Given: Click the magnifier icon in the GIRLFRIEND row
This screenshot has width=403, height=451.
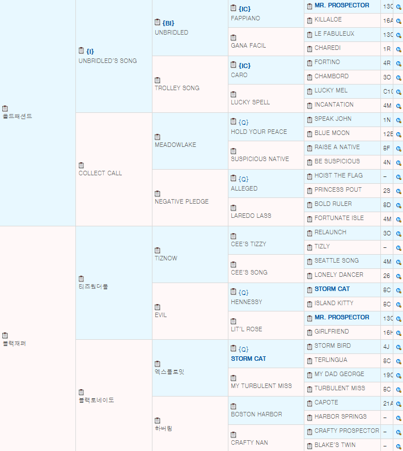Looking at the screenshot, I should (x=398, y=332).
